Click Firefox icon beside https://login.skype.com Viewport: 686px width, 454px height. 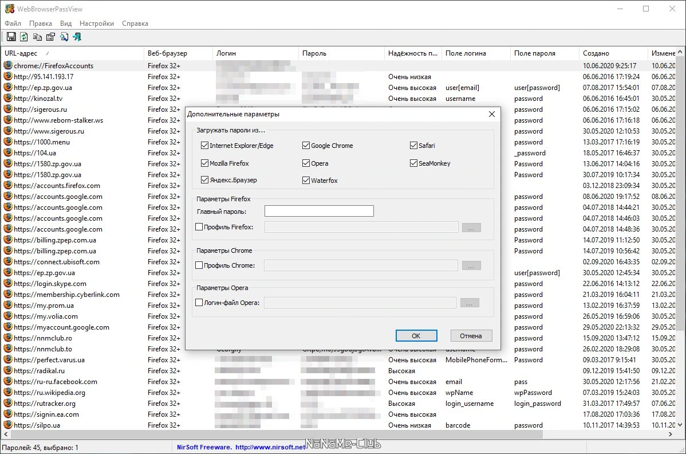[x=8, y=283]
